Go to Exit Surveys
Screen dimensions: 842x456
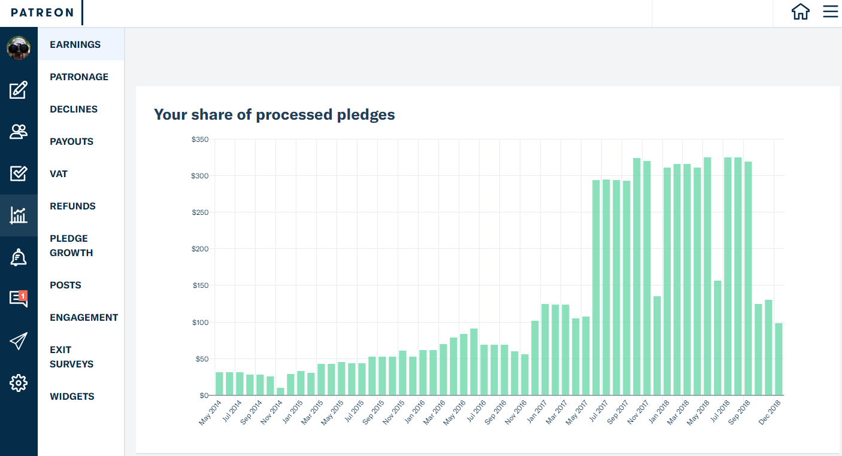[71, 357]
